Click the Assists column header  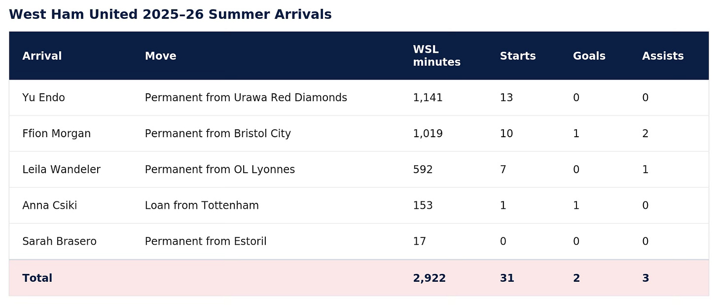[663, 56]
